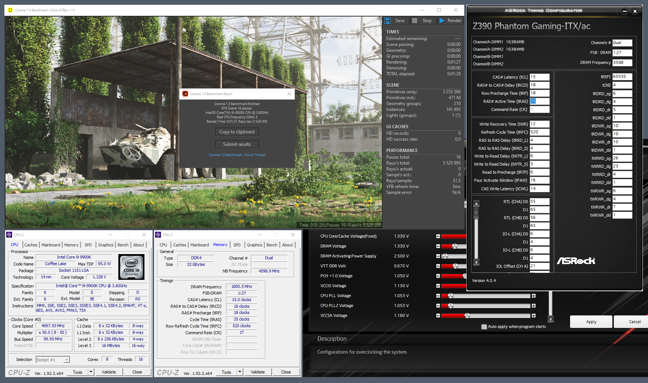Viewport: 648px width, 383px height.
Task: Click the DRAM Voltage slider handle
Action: point(455,246)
